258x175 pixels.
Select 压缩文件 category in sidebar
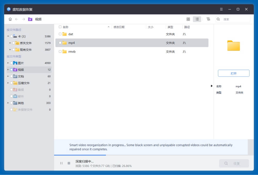23,83
